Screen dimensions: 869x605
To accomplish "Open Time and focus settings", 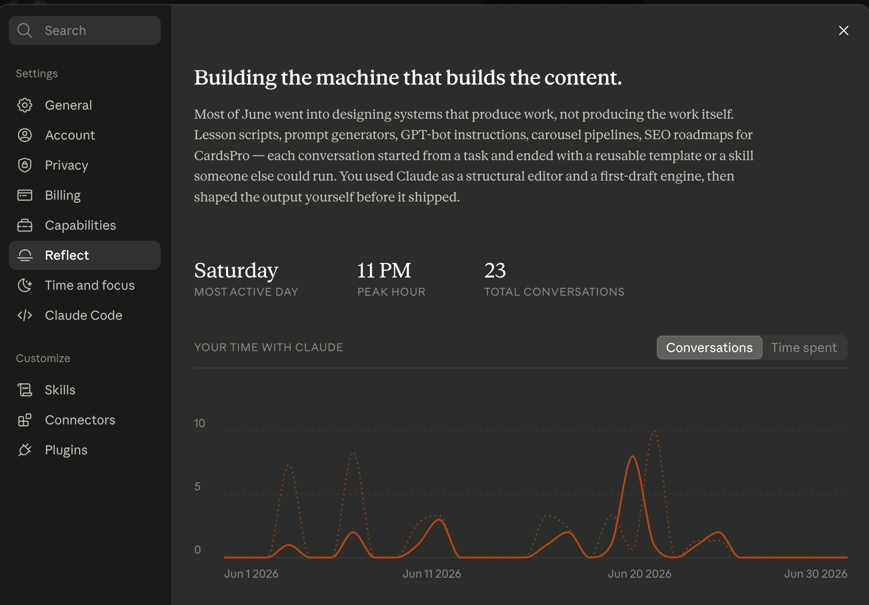I will coord(85,285).
